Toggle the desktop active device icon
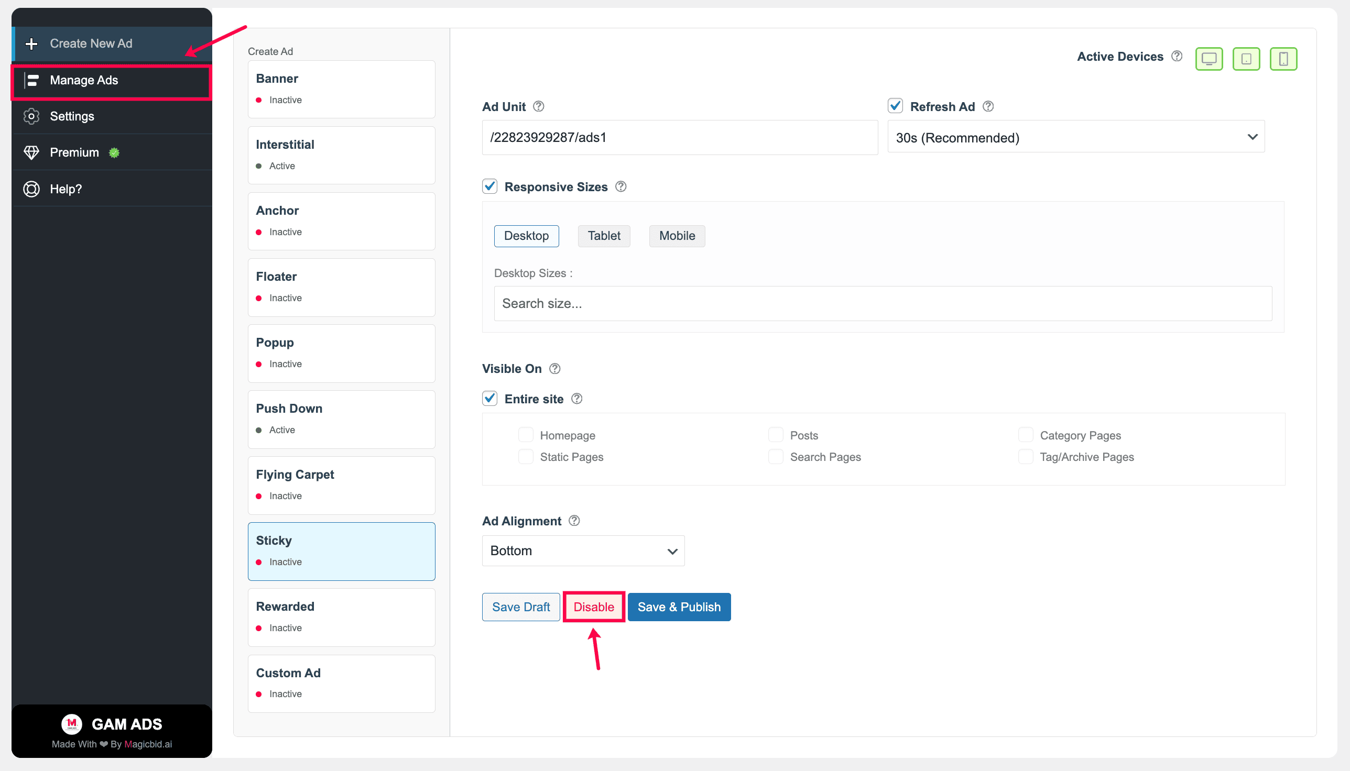Image resolution: width=1350 pixels, height=771 pixels. pos(1209,58)
